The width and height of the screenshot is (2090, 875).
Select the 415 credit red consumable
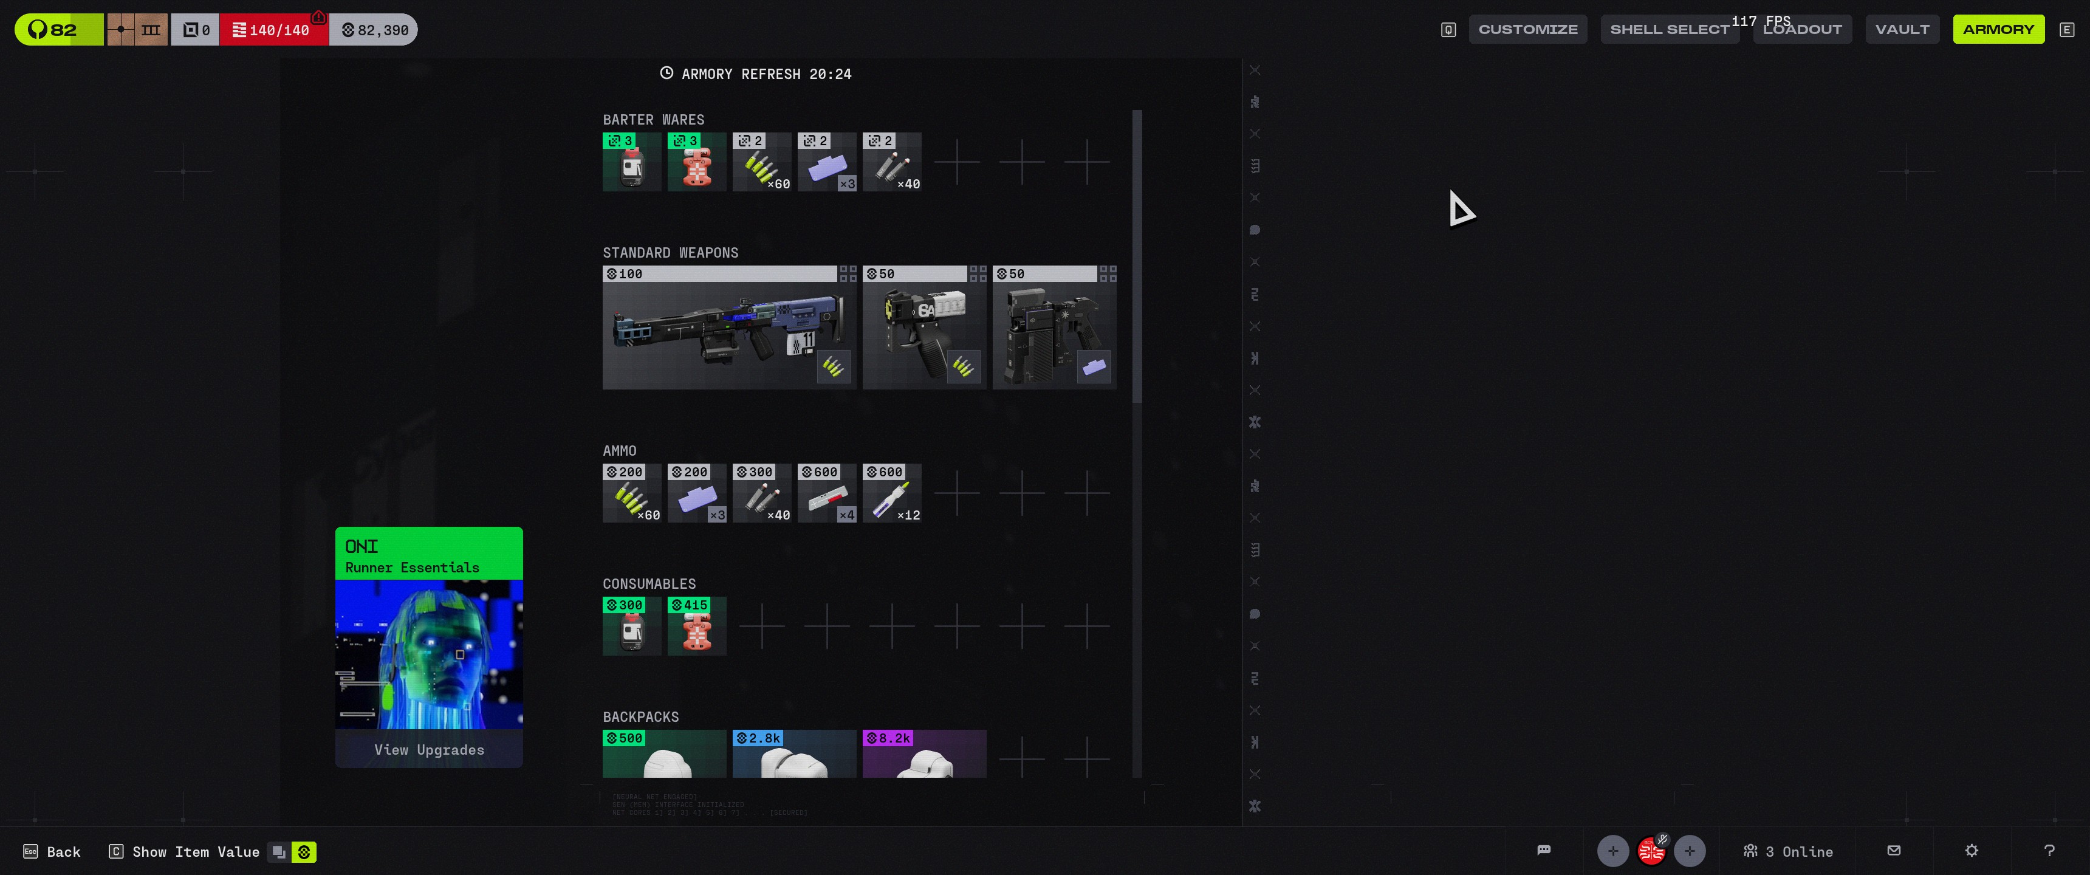coord(696,626)
